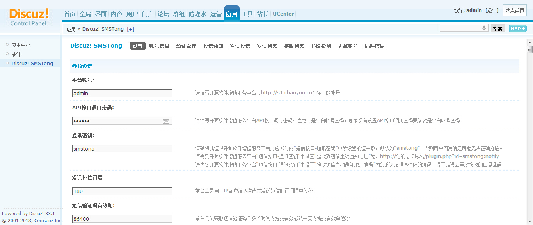Open 工具 top menu
This screenshot has height=225, width=533.
(247, 14)
